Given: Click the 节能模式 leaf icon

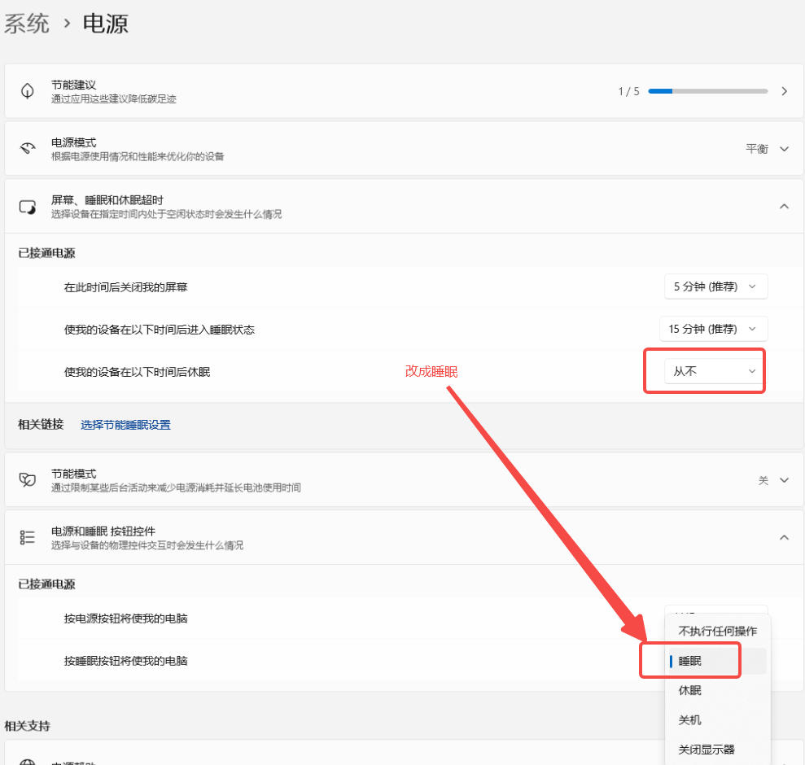Looking at the screenshot, I should click(27, 479).
